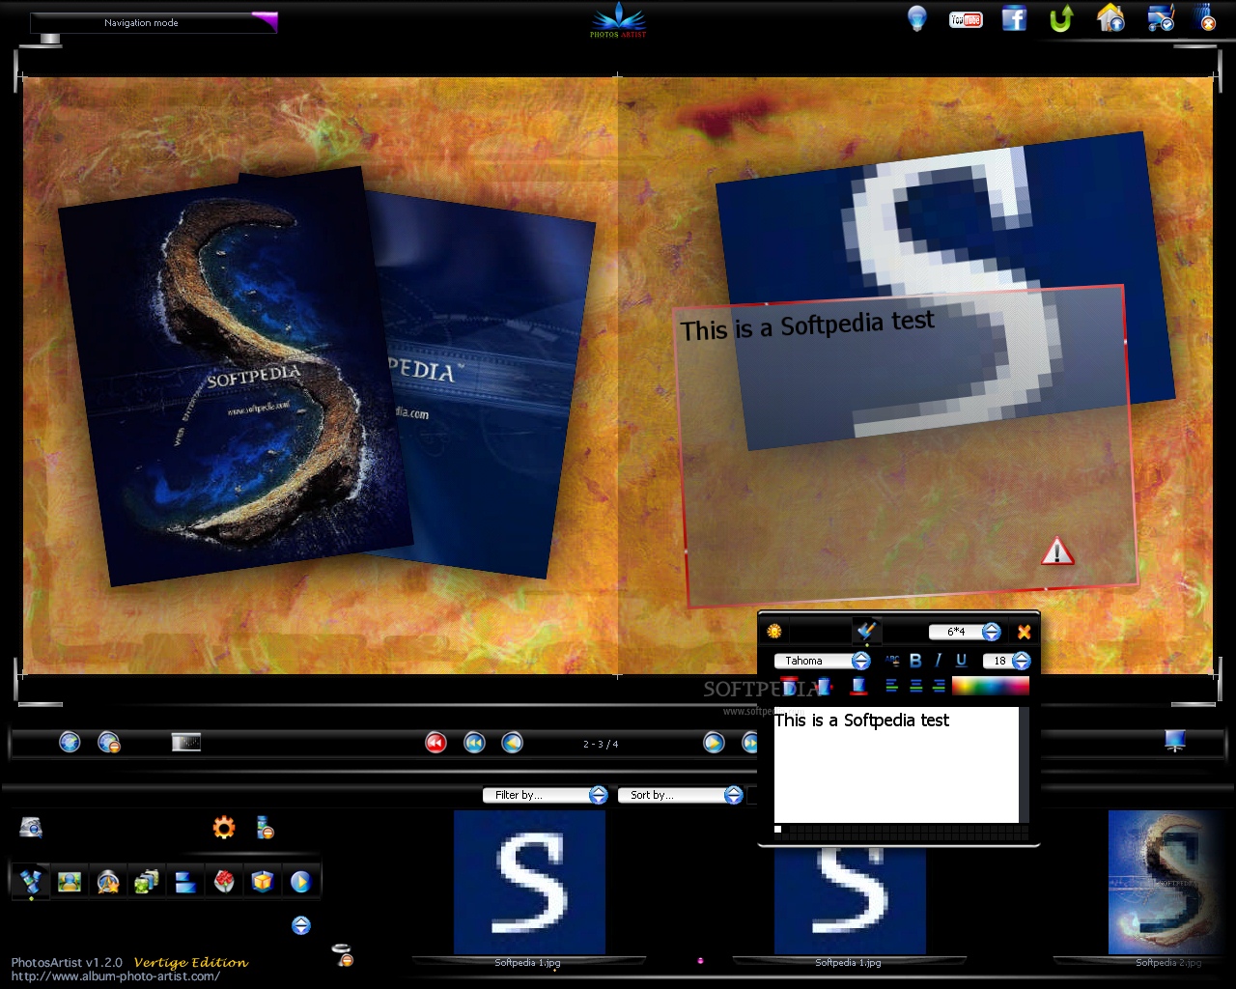Screen dimensions: 1236x989
Task: Toggle italic formatting
Action: coord(938,661)
